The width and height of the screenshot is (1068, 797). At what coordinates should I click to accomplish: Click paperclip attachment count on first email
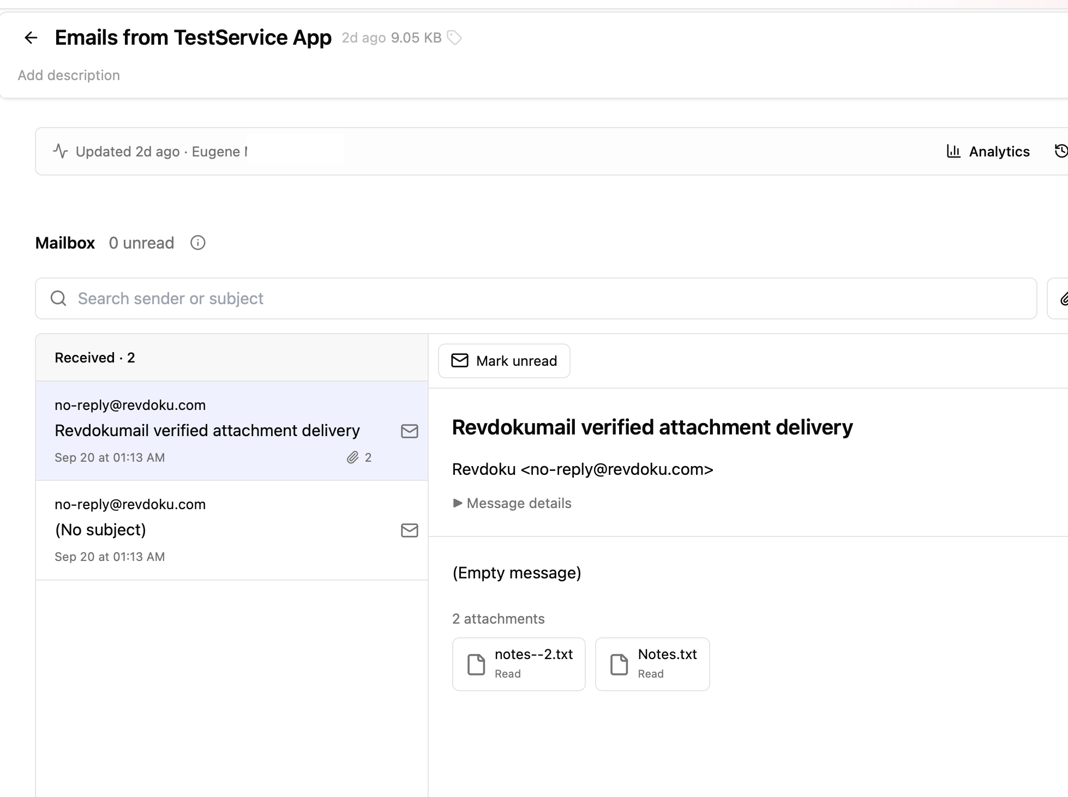359,457
